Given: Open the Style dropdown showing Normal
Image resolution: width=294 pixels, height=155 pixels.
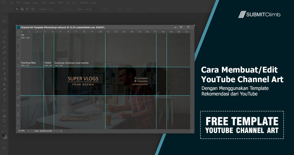Looking at the screenshot, I should click(x=91, y=9).
